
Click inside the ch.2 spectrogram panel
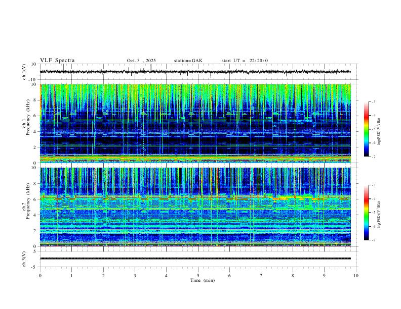pyautogui.click(x=195, y=207)
